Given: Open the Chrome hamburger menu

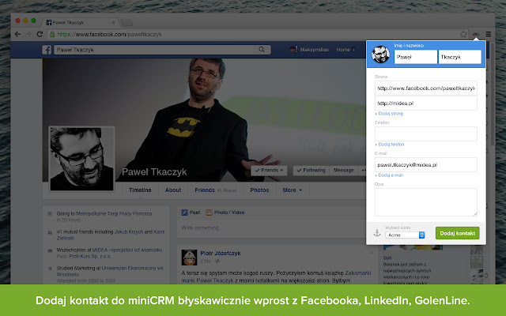Looking at the screenshot, I should click(489, 34).
